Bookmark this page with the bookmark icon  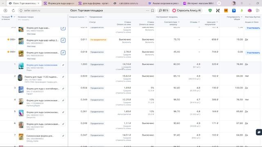(x=153, y=11)
